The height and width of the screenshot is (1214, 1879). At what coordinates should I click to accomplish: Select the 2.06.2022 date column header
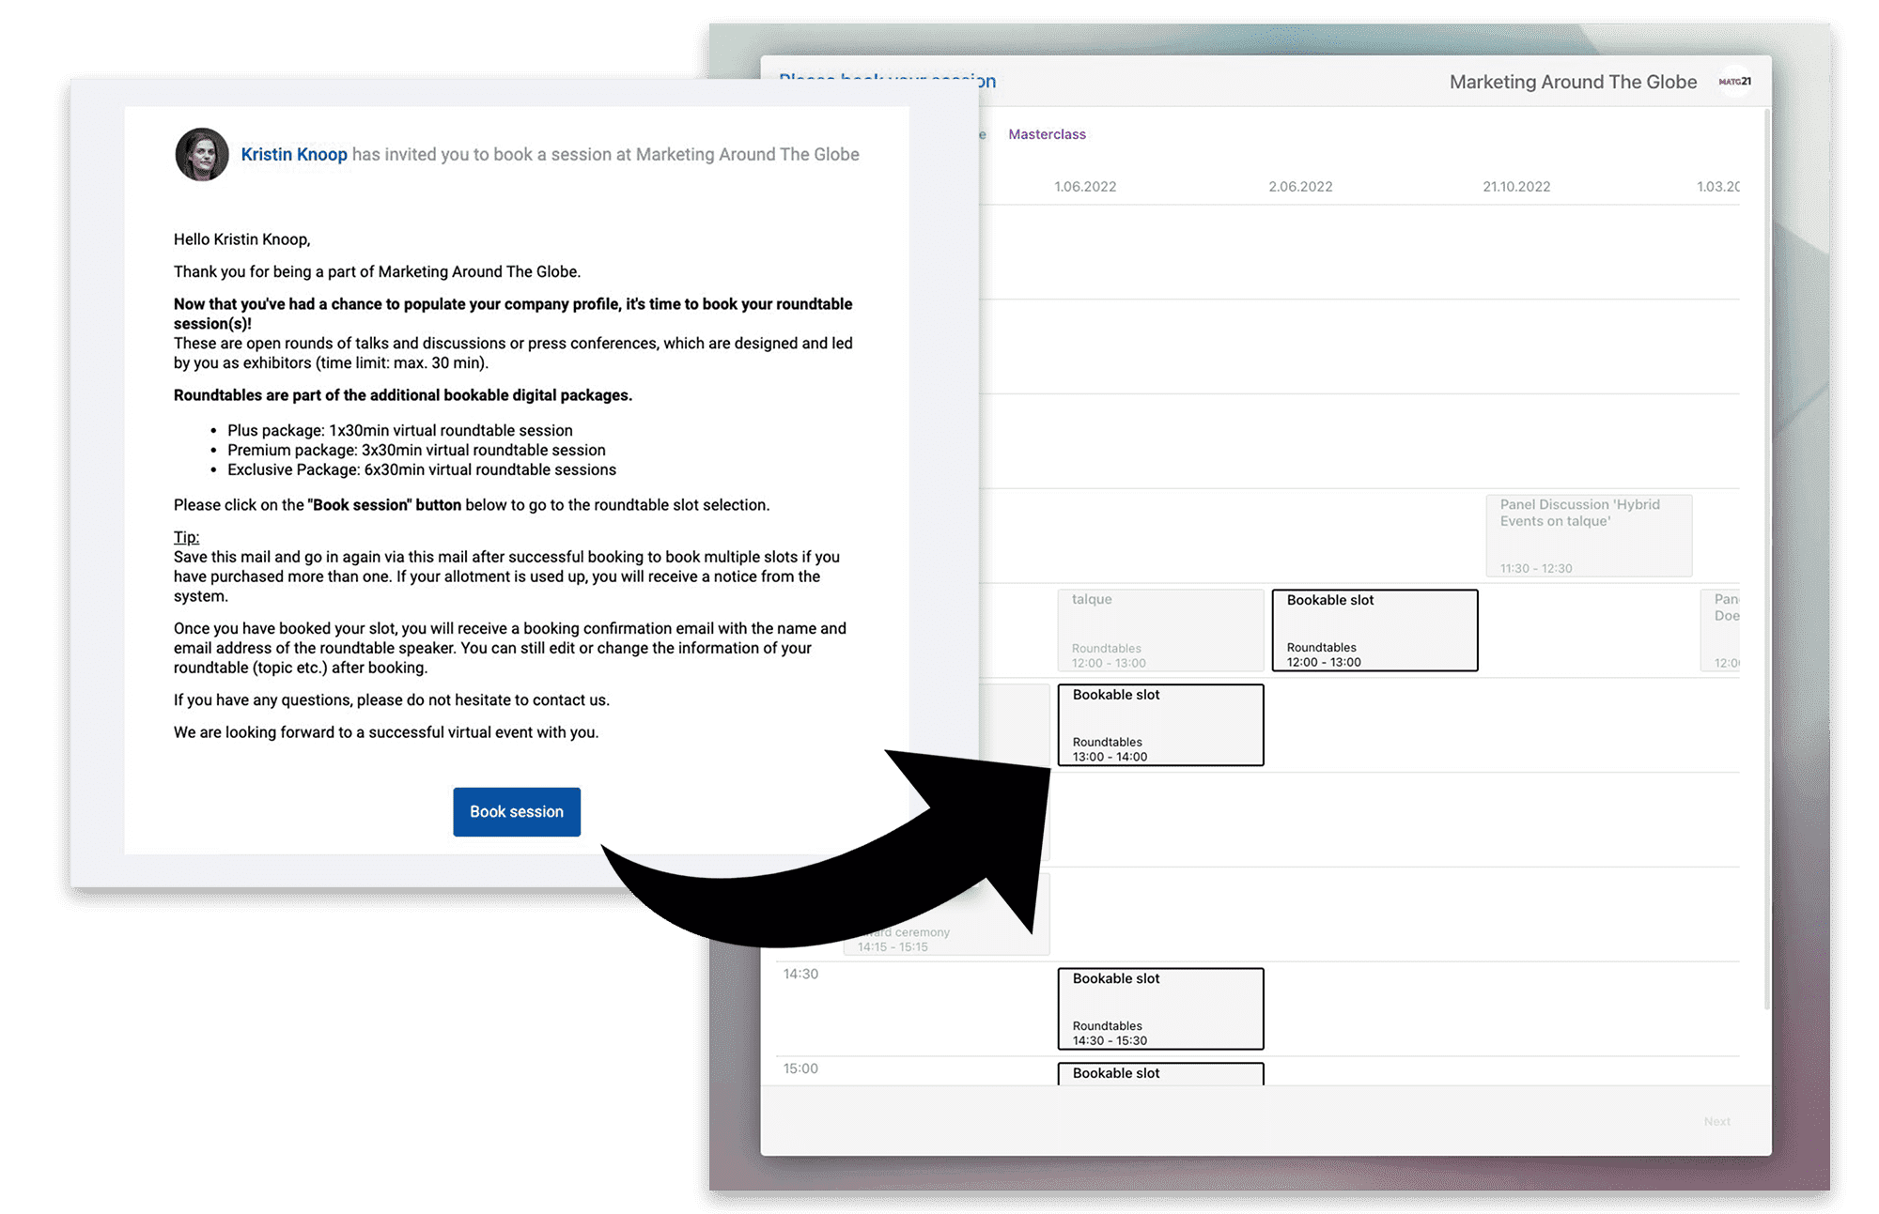pos(1300,187)
